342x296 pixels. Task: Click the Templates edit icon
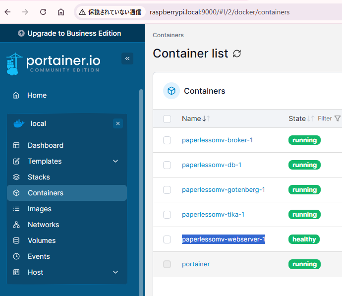tap(16, 161)
